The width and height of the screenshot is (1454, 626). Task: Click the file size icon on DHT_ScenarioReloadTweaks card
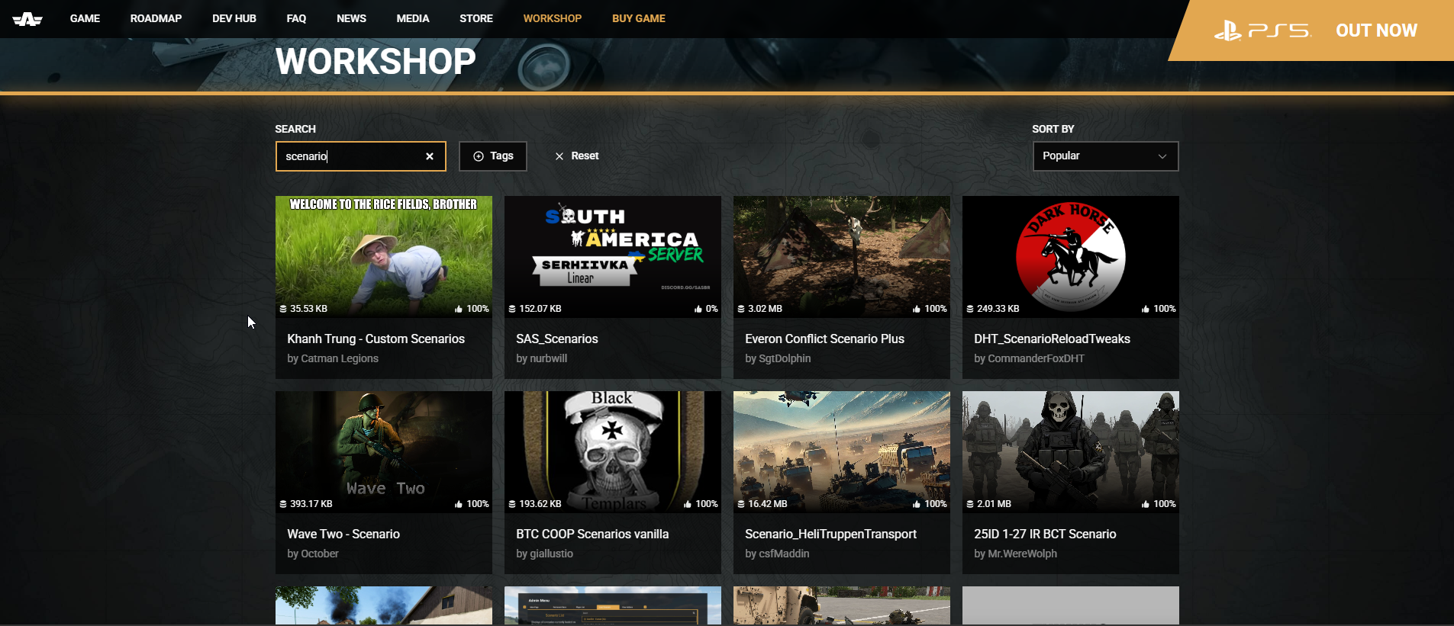pos(970,309)
